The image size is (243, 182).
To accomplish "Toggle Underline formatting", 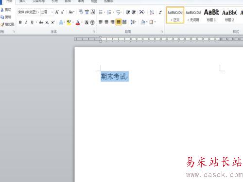I will pos(32,22).
